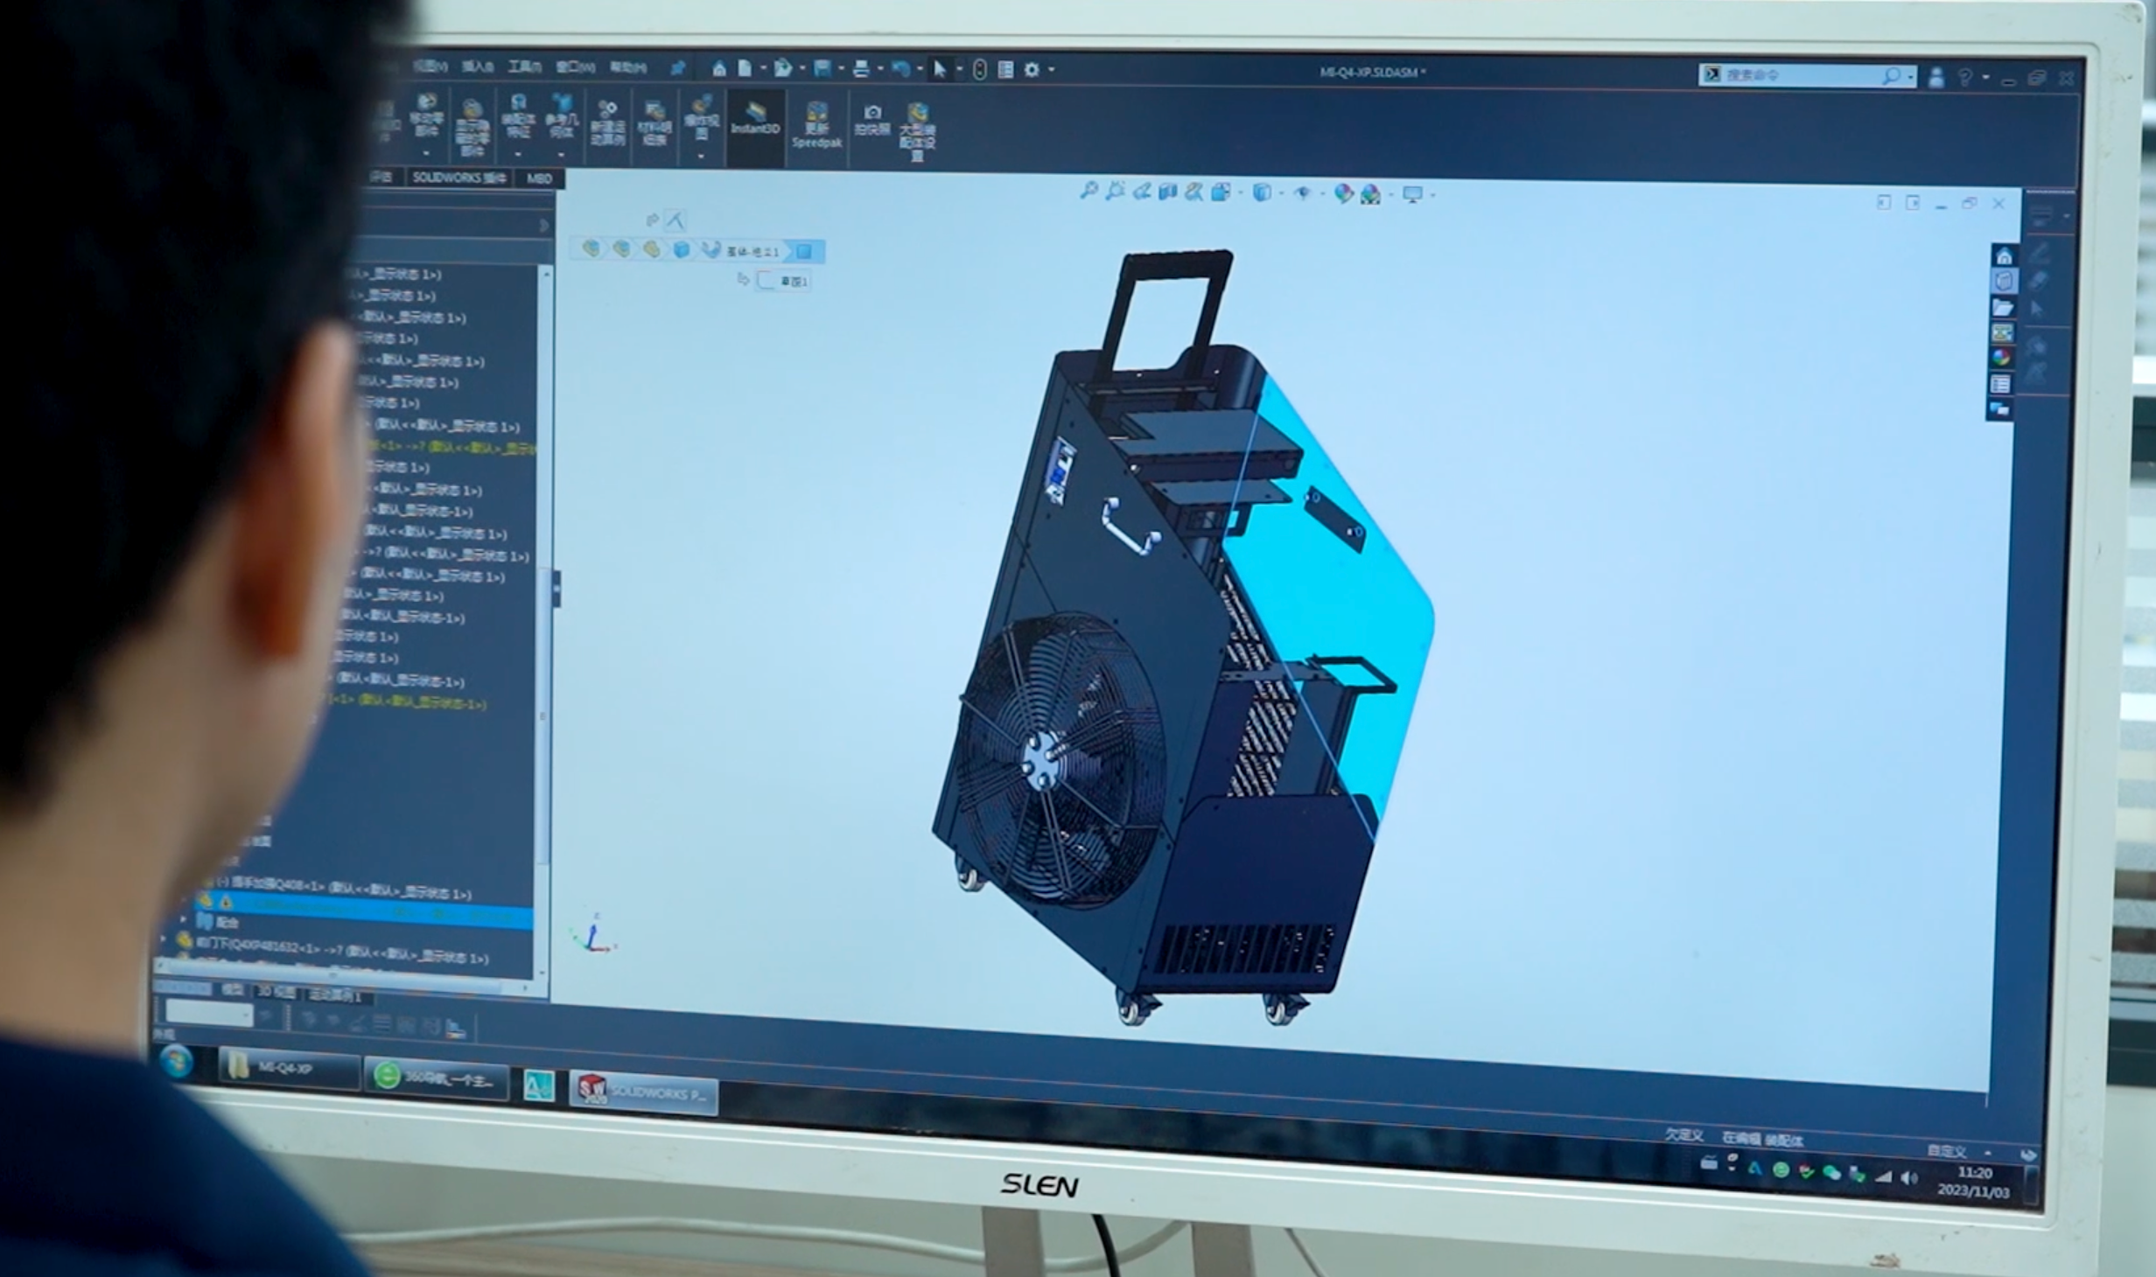Open Options with the gear icon
This screenshot has width=2156, height=1277.
(1032, 70)
